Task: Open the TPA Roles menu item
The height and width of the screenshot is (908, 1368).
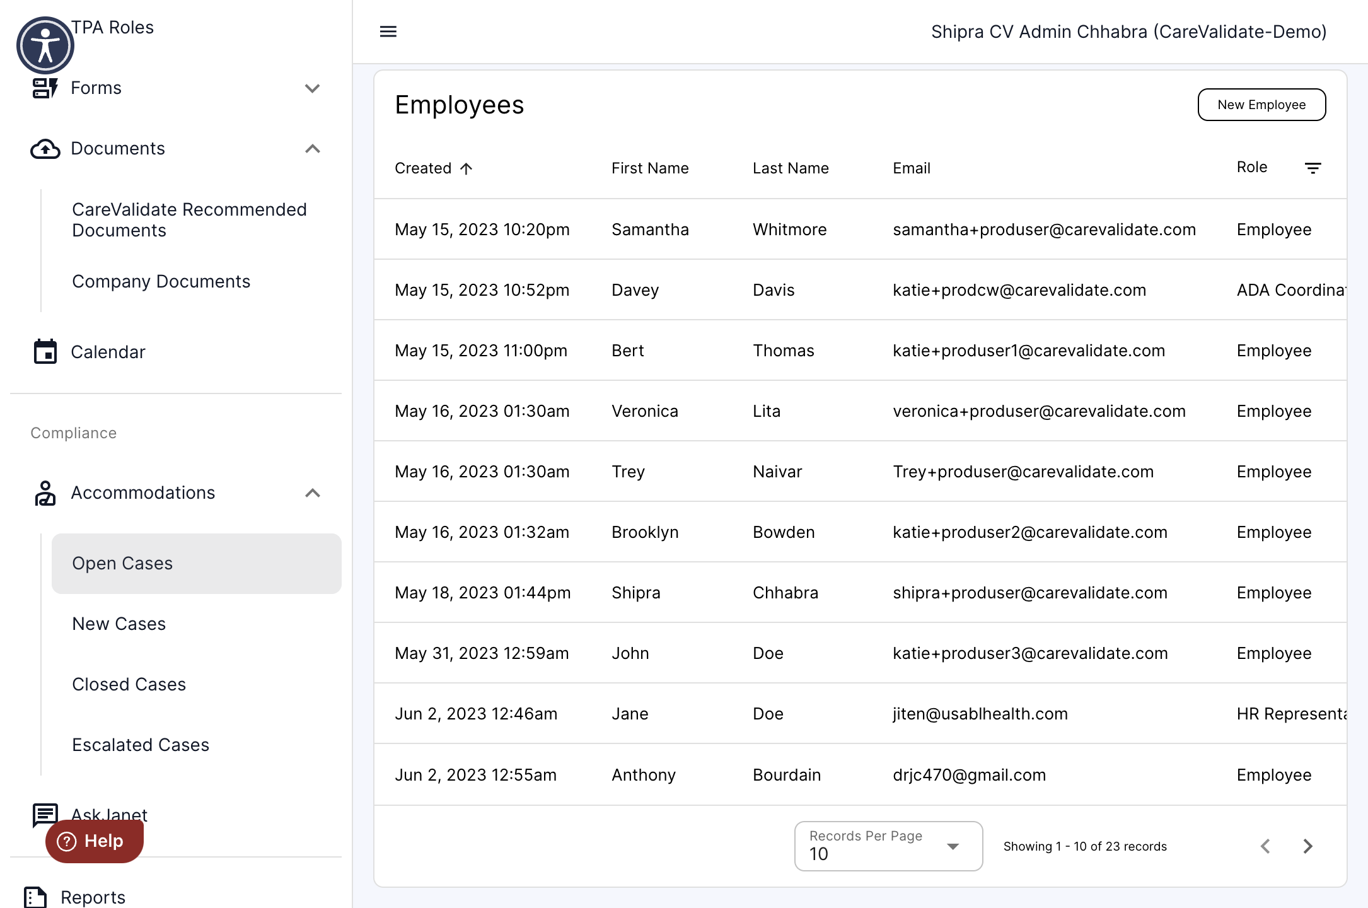Action: tap(112, 28)
